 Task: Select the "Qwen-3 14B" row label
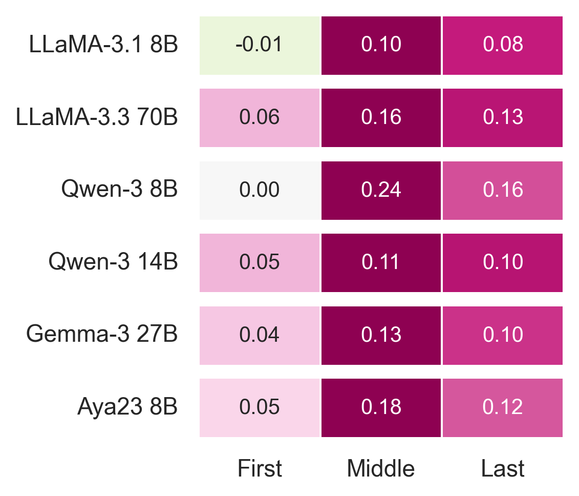[x=113, y=263]
